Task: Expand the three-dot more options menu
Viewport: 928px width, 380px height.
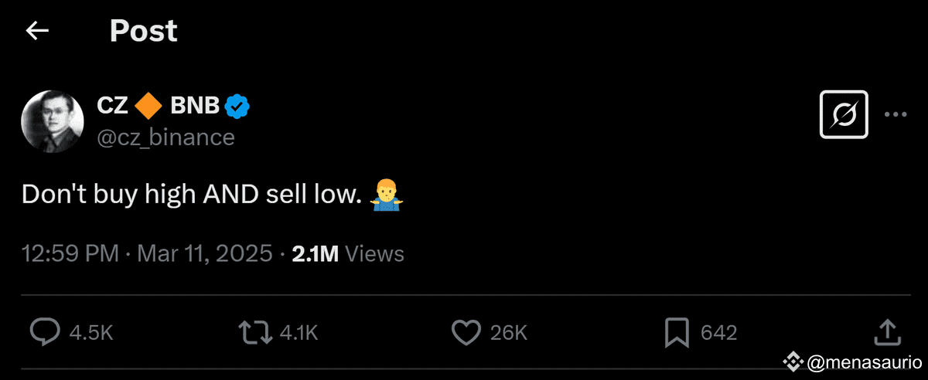Action: pos(895,114)
